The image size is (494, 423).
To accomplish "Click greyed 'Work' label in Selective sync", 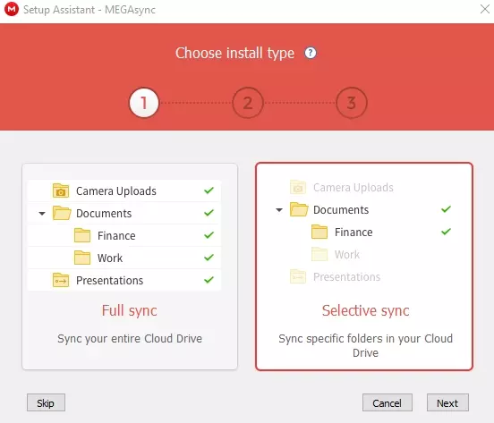I will point(347,255).
